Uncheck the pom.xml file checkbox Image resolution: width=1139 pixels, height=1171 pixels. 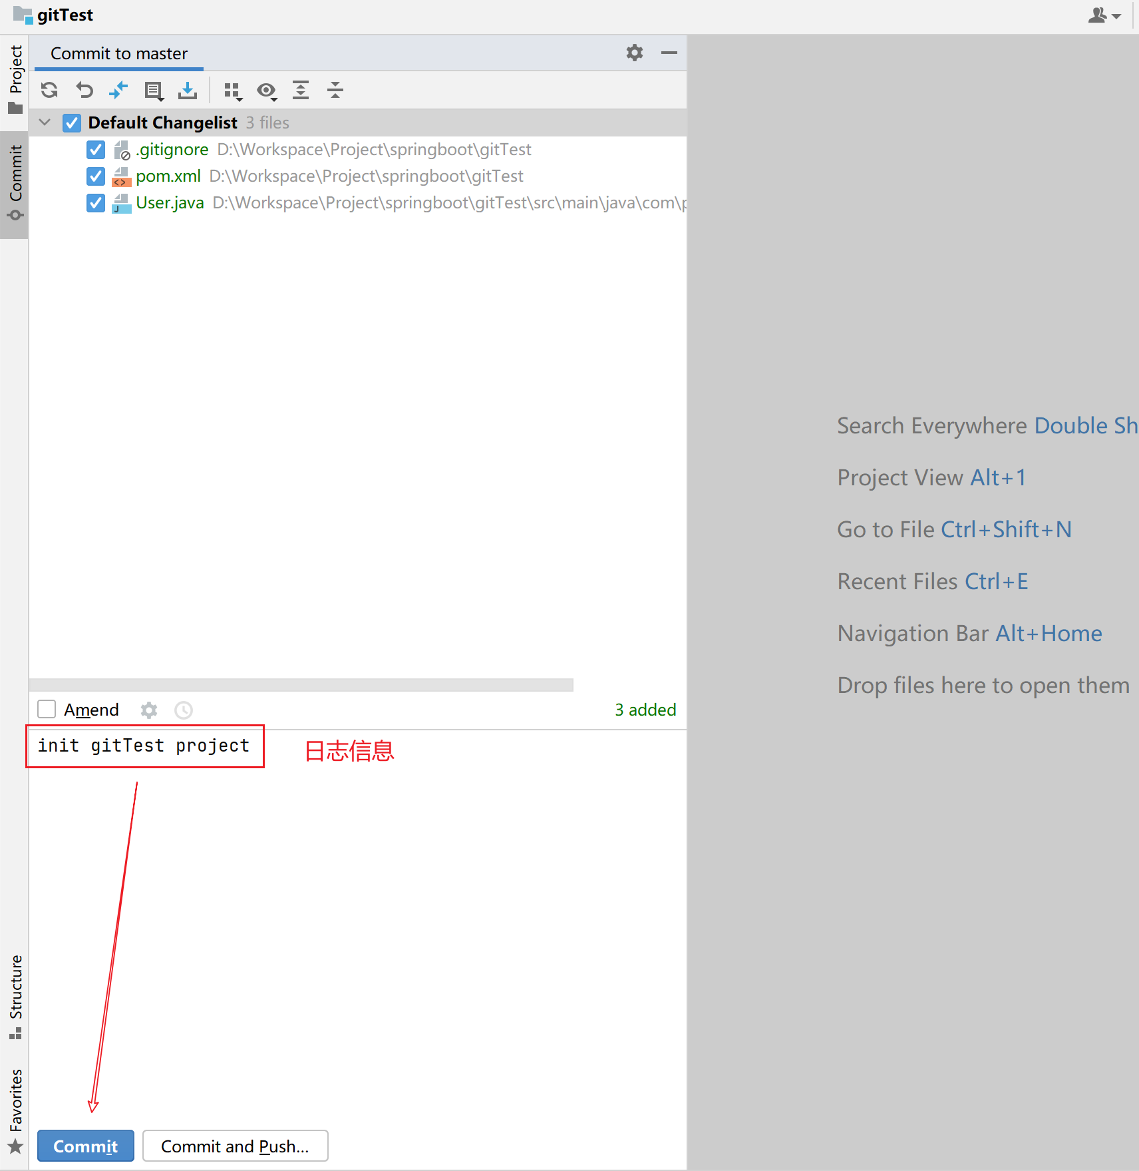96,176
